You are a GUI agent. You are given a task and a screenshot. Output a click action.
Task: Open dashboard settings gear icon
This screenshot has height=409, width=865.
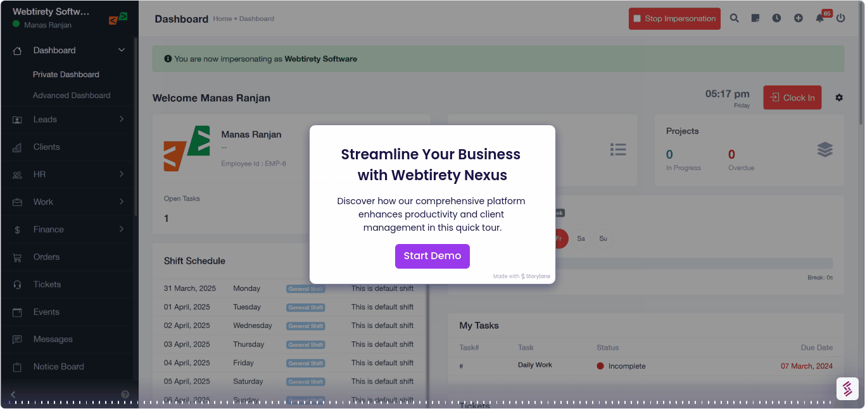click(839, 97)
